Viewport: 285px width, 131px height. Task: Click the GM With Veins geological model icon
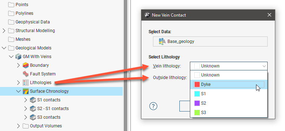click(x=18, y=57)
